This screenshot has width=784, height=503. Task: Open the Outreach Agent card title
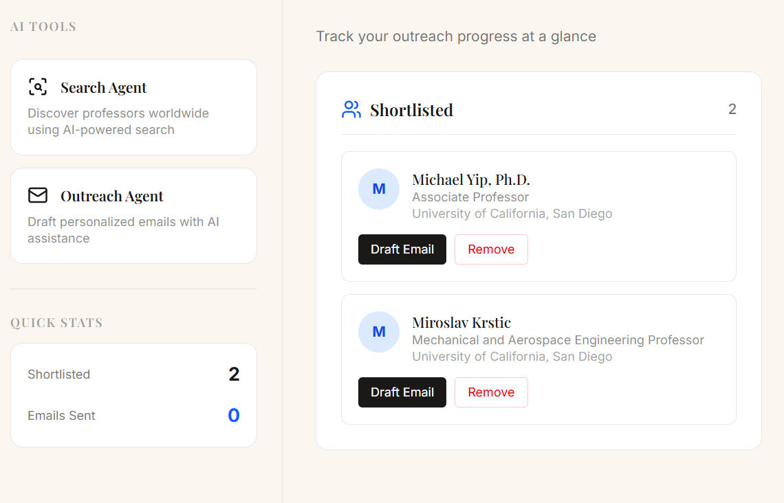(x=112, y=197)
